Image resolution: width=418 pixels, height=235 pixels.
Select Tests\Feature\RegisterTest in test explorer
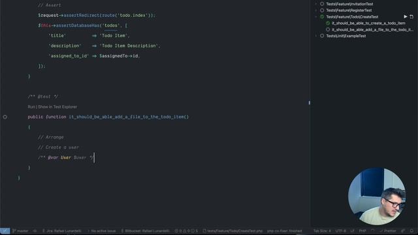point(349,10)
